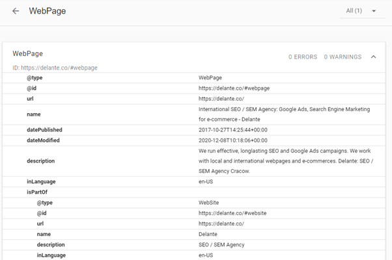Screen dimensions: 392x260
Task: Click the 0 ERRORS label
Action: 303,57
